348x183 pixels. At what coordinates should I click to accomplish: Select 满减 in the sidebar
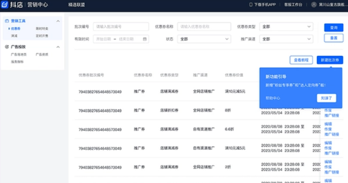click(14, 36)
